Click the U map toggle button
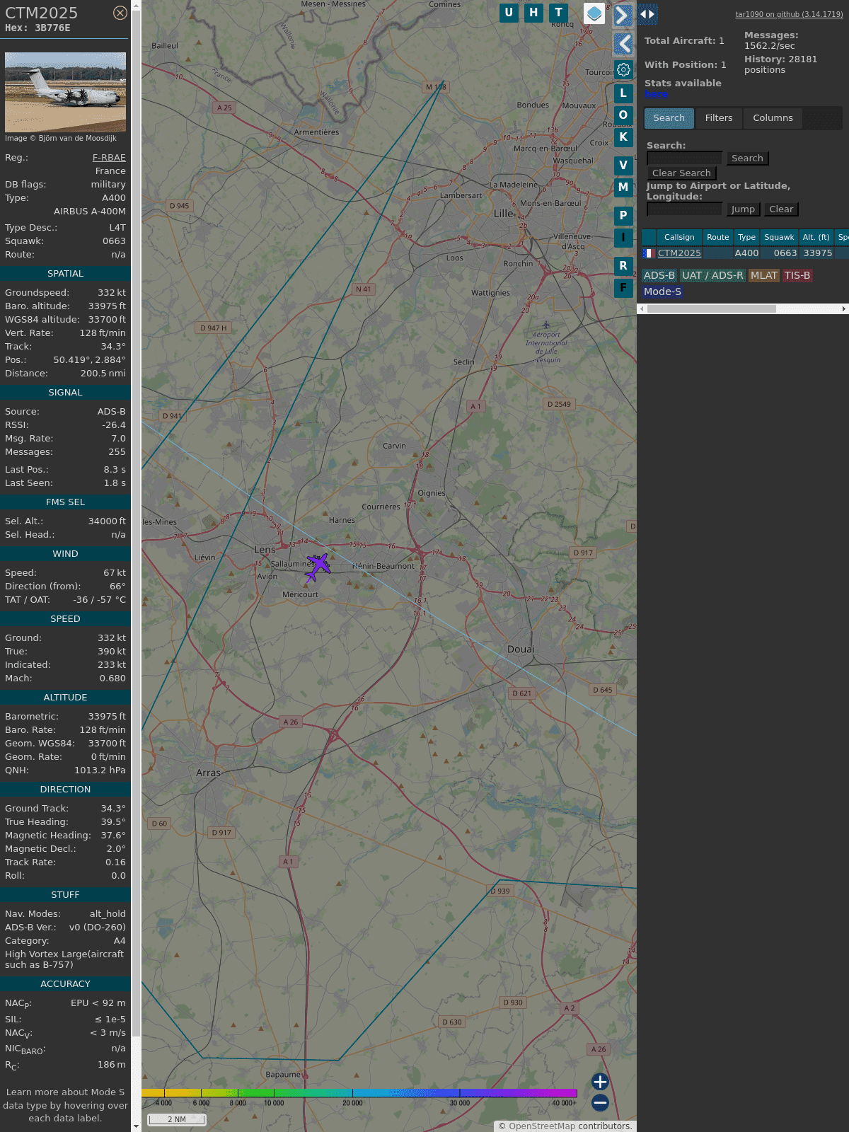Viewport: 849px width, 1132px height. pos(509,13)
